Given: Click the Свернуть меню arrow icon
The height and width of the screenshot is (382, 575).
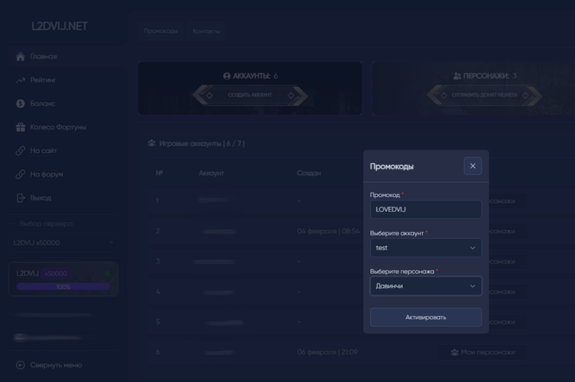Looking at the screenshot, I should tap(20, 365).
